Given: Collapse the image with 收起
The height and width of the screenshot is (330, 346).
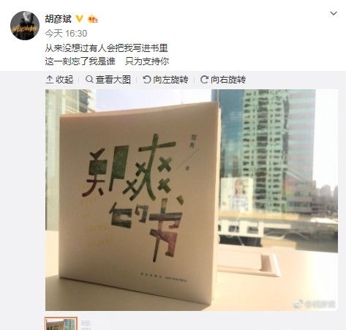Looking at the screenshot, I should click(59, 80).
